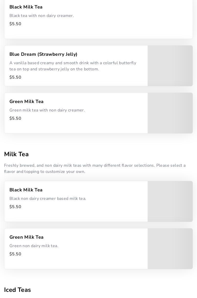Click the Blue Dream butterfly tea description text
The width and height of the screenshot is (197, 298).
pyautogui.click(x=73, y=66)
